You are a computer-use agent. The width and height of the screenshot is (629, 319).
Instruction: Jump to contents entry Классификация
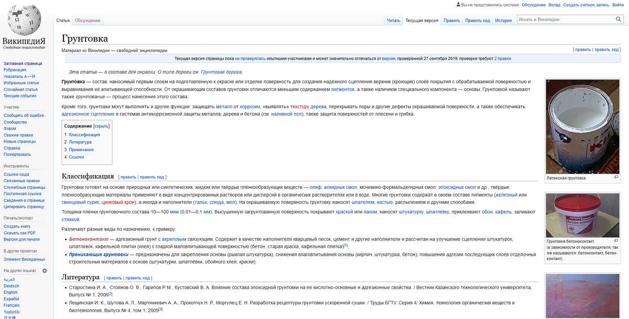coord(84,134)
